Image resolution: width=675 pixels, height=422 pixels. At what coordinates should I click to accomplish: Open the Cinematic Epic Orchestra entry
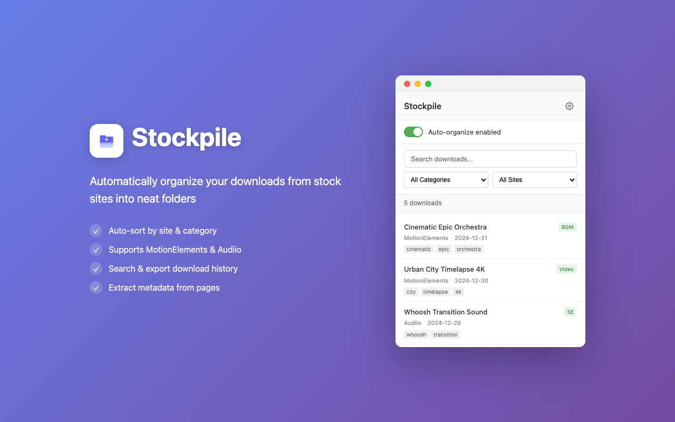pos(445,227)
